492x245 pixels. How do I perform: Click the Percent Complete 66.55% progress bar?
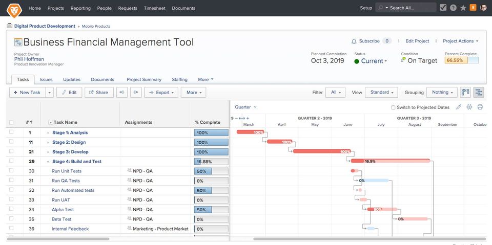(461, 60)
